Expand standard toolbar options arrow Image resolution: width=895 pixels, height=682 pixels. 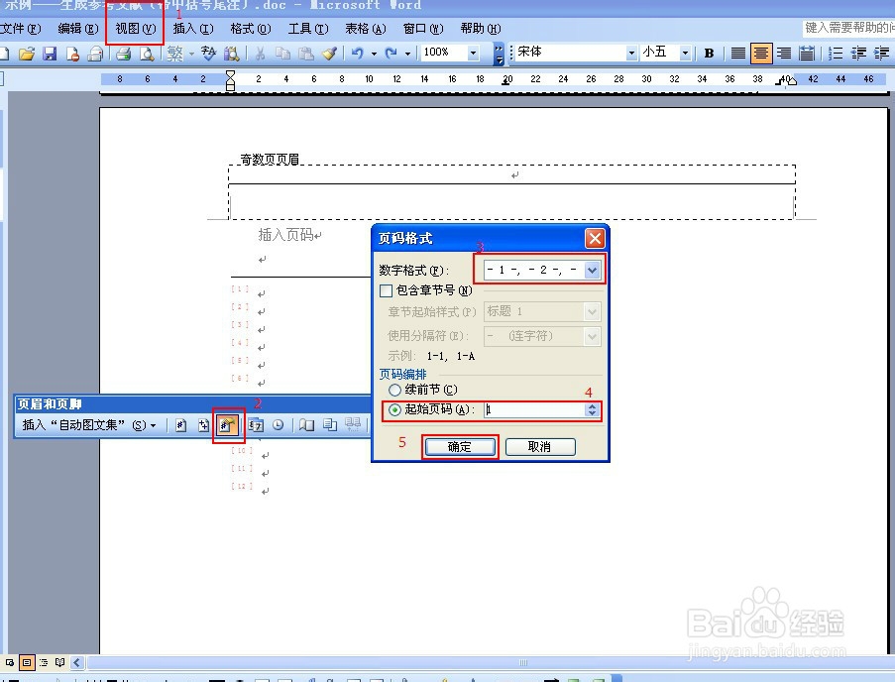tap(499, 54)
